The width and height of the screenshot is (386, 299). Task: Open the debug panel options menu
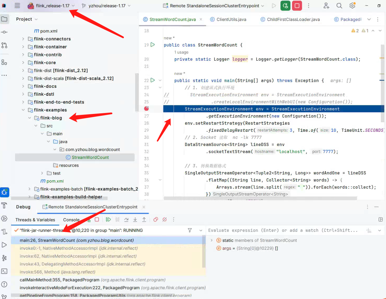[367, 207]
